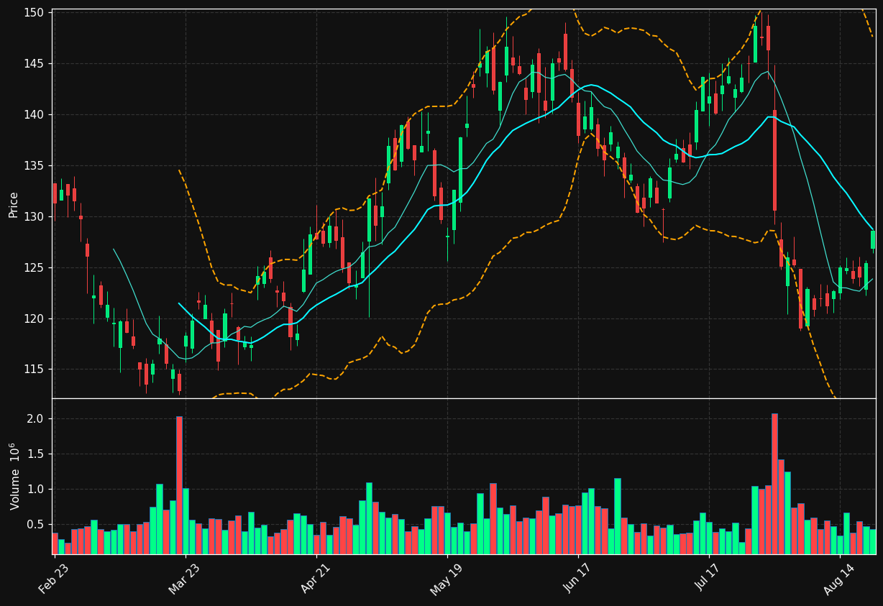Select the "Aug 14" date label
Viewport: 883px width, 606px height.
tap(840, 578)
